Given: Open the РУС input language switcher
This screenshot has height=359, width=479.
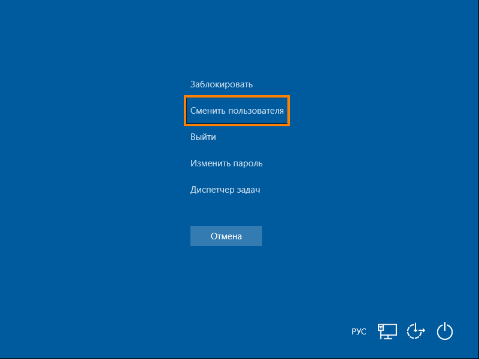Looking at the screenshot, I should [359, 331].
